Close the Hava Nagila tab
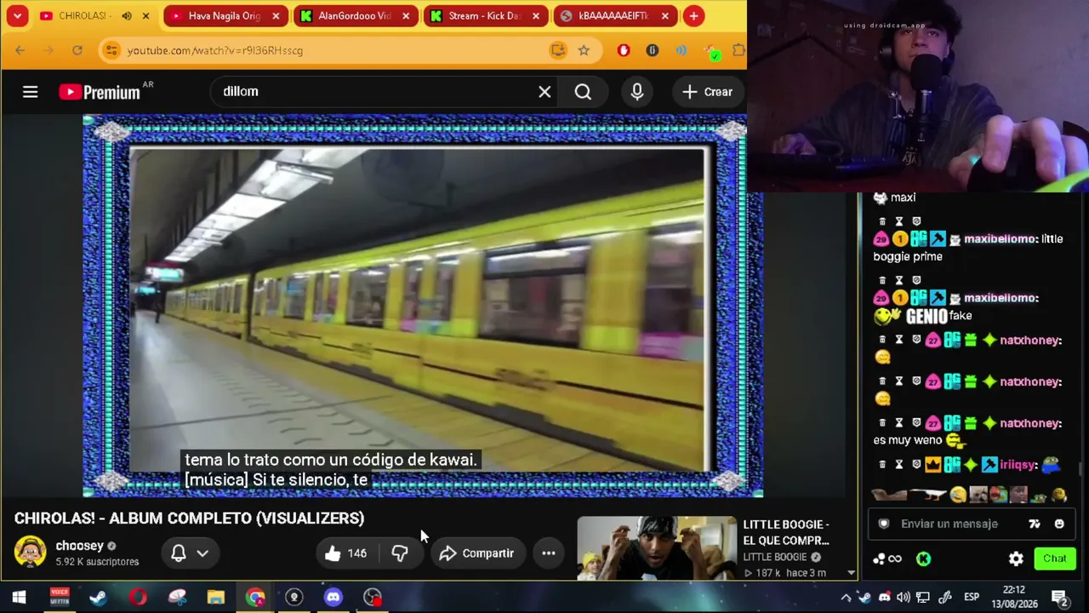 coord(276,16)
